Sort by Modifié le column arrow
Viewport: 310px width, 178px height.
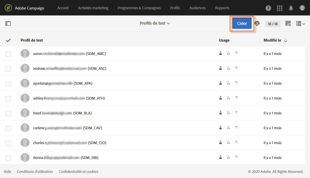coord(286,40)
